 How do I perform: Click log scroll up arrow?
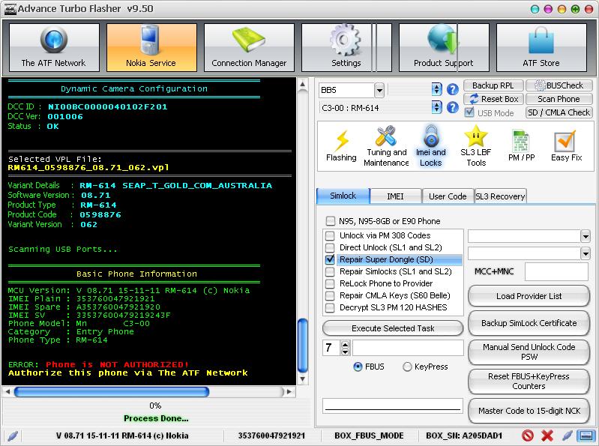[303, 85]
